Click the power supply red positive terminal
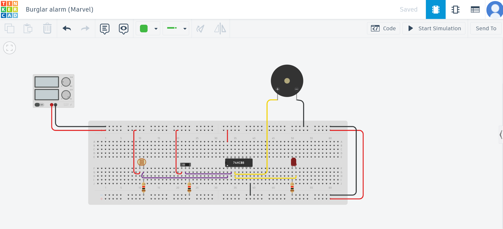503x229 pixels. pyautogui.click(x=52, y=105)
